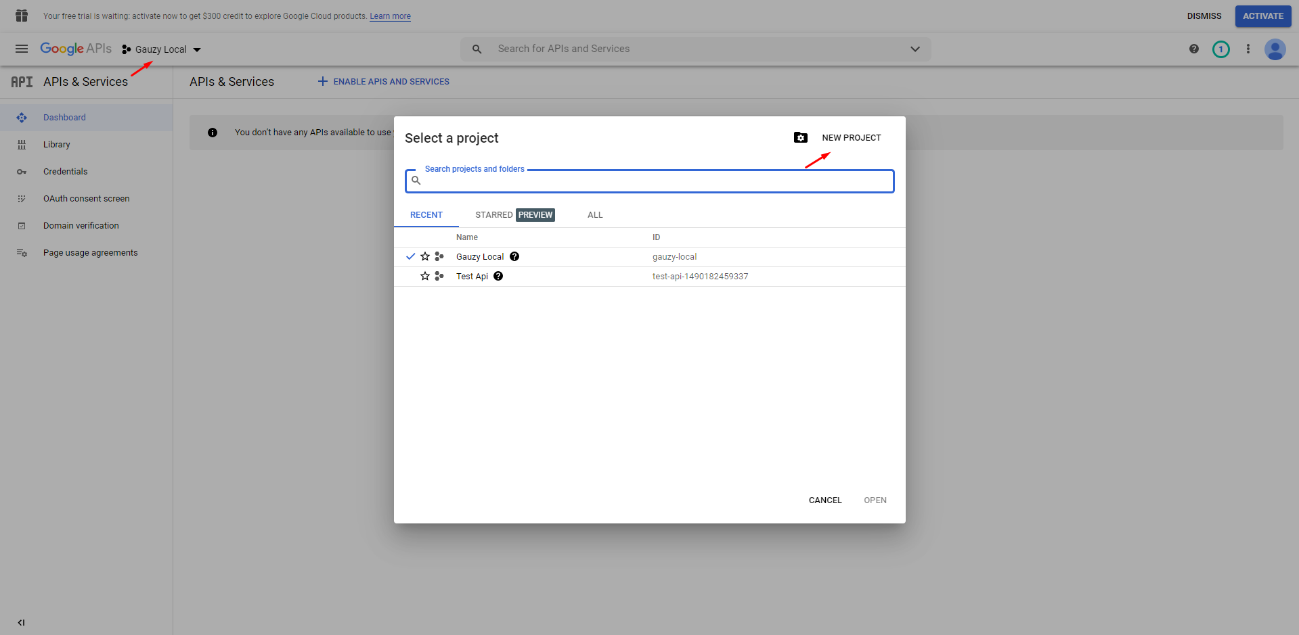
Task: Open Page usage agreements in the sidebar
Action: coord(87,253)
